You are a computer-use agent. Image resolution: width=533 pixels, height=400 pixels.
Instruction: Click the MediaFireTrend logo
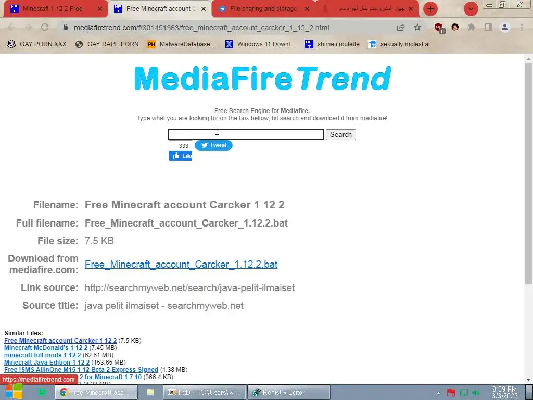(263, 78)
